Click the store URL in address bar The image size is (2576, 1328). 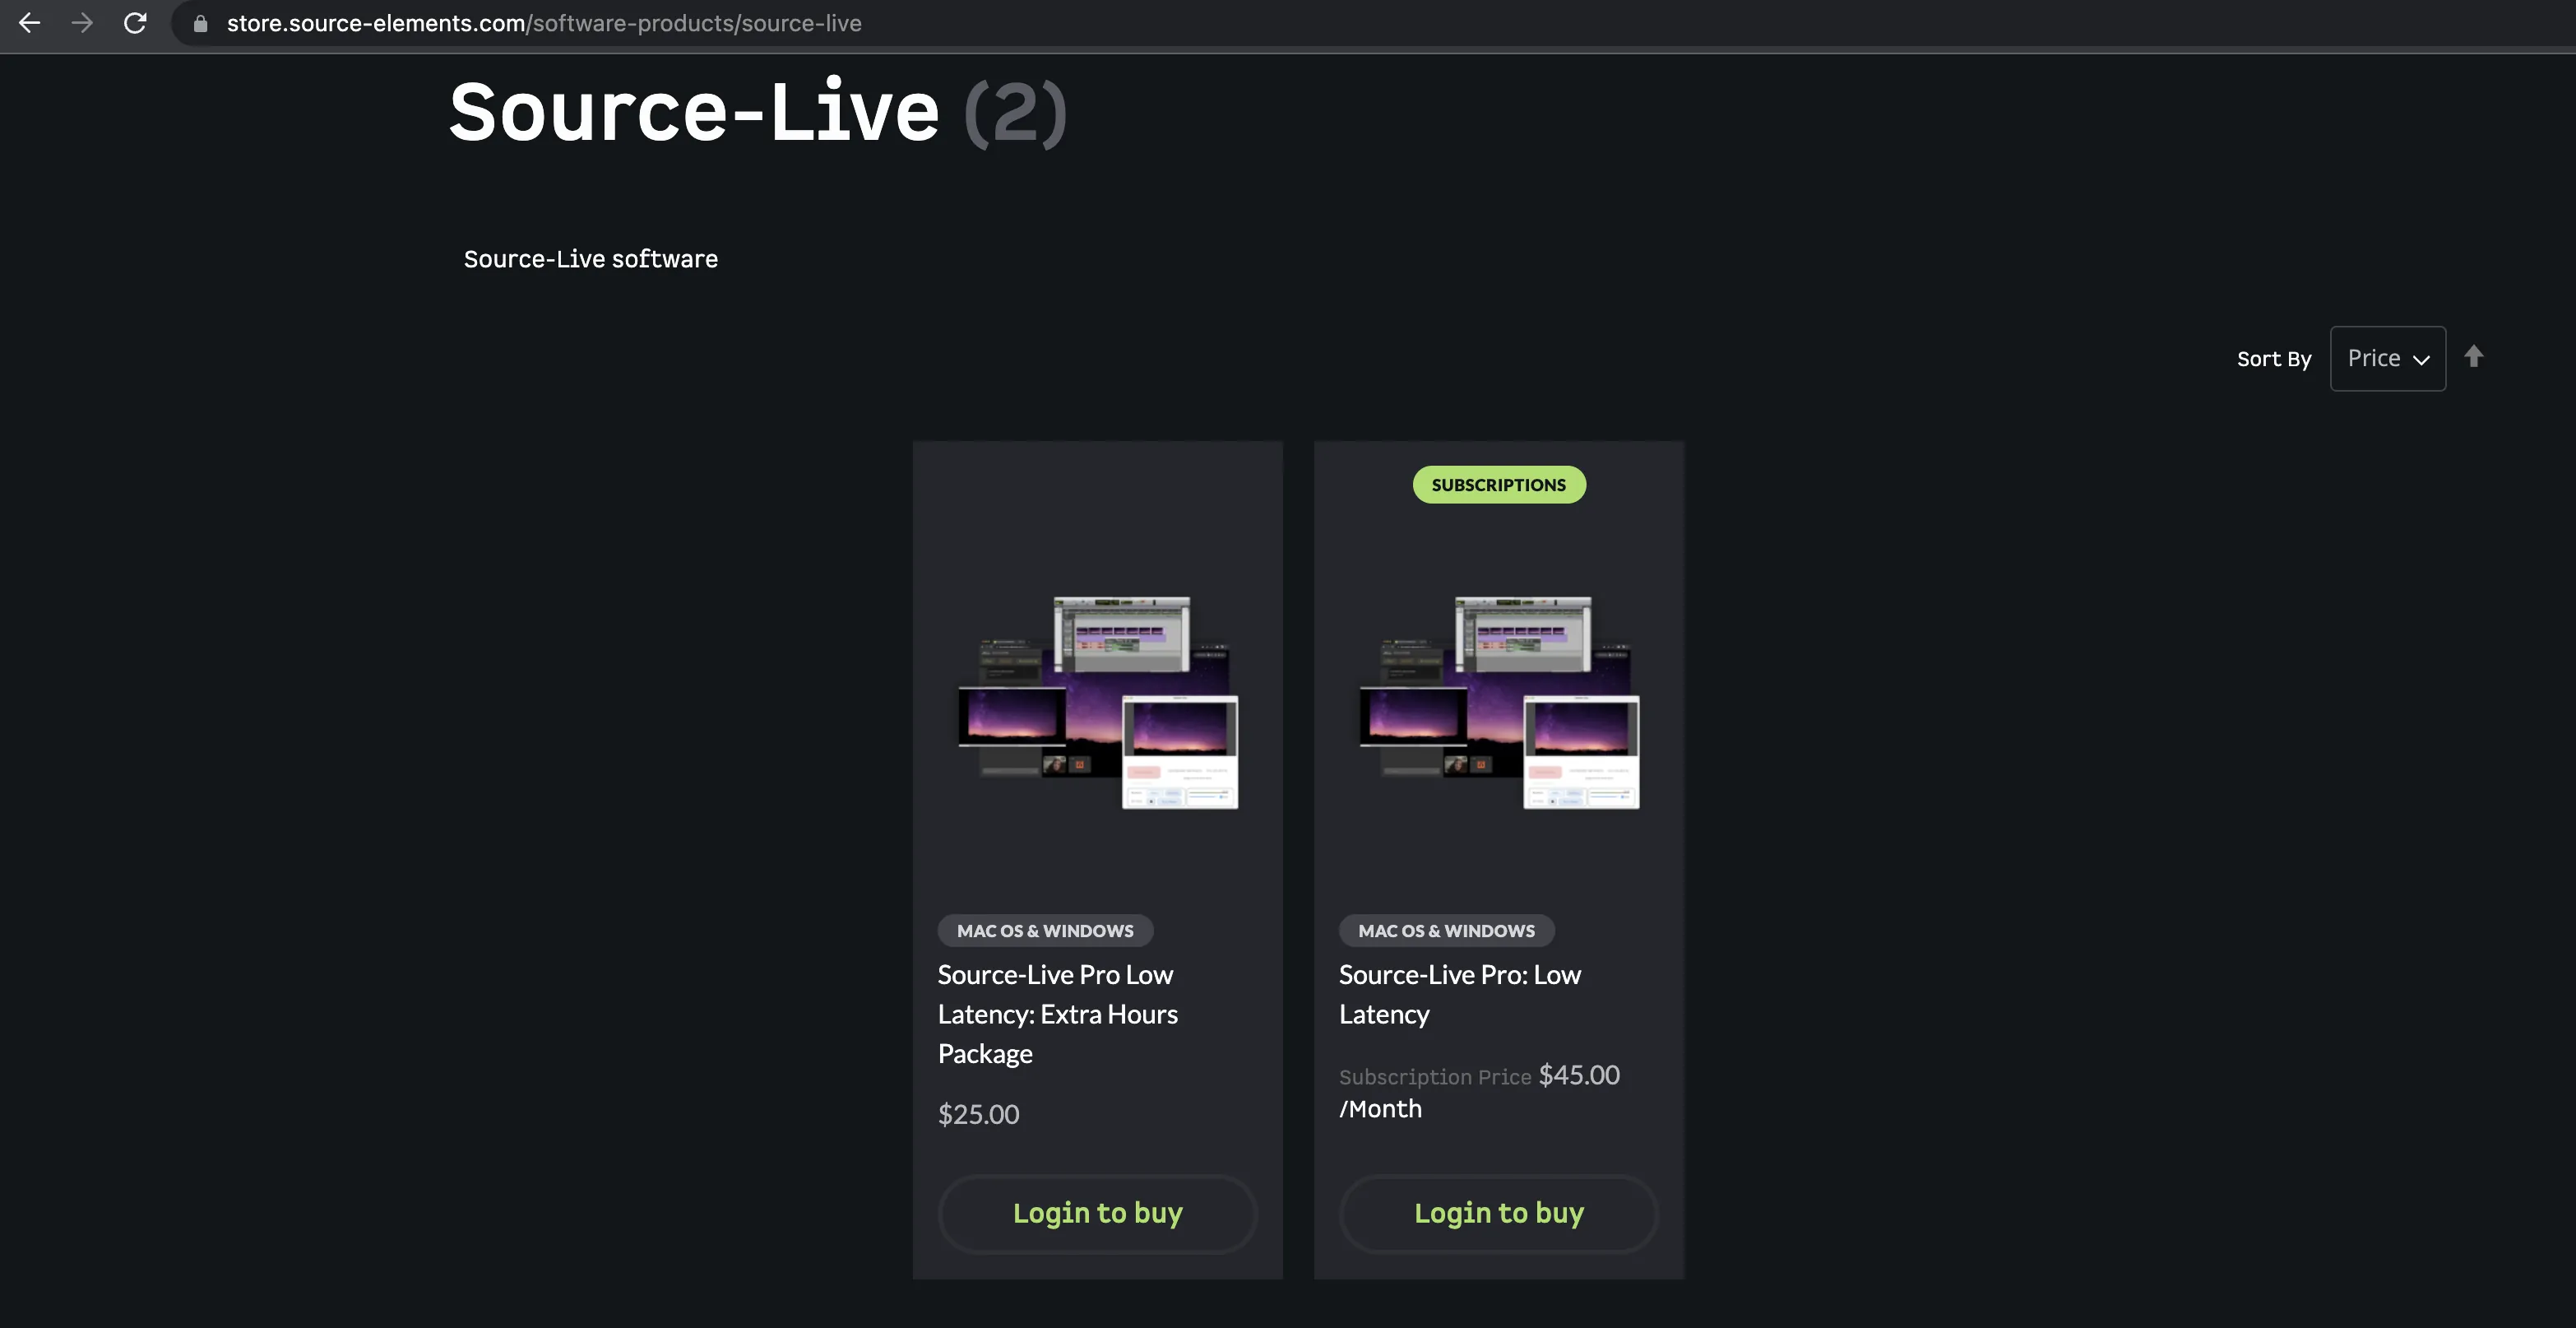[x=544, y=23]
